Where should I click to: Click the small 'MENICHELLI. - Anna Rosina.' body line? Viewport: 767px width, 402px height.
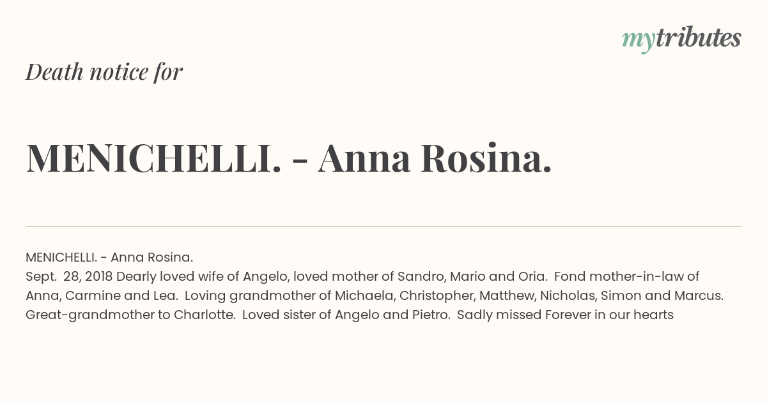pyautogui.click(x=109, y=257)
